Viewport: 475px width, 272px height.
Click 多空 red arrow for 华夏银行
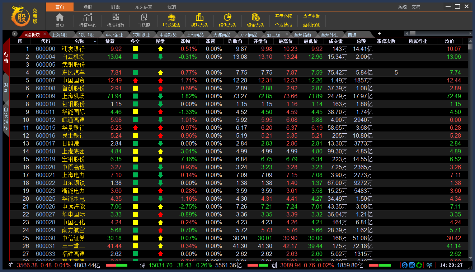coord(135,128)
